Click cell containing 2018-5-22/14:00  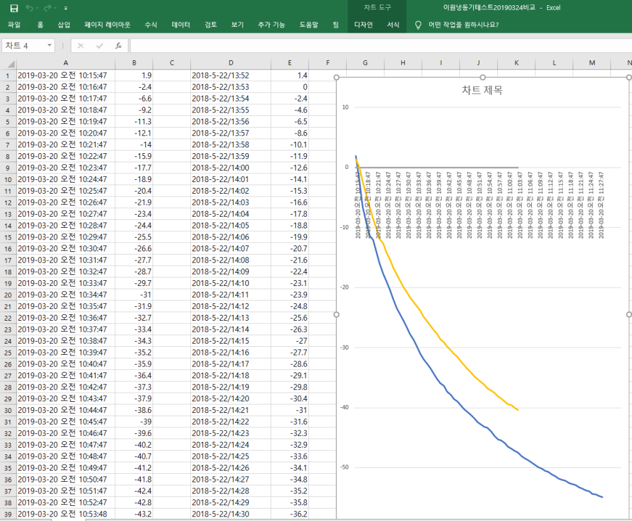point(230,168)
